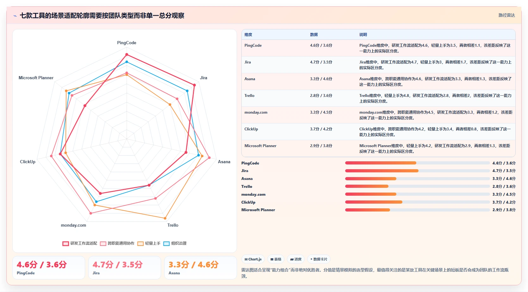Select the Jira table row name
Image resolution: width=528 pixels, height=292 pixels.
click(248, 62)
